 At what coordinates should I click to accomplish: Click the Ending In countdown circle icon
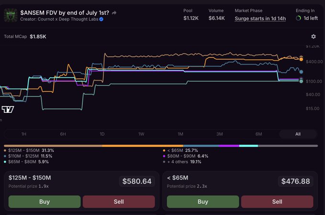298,18
